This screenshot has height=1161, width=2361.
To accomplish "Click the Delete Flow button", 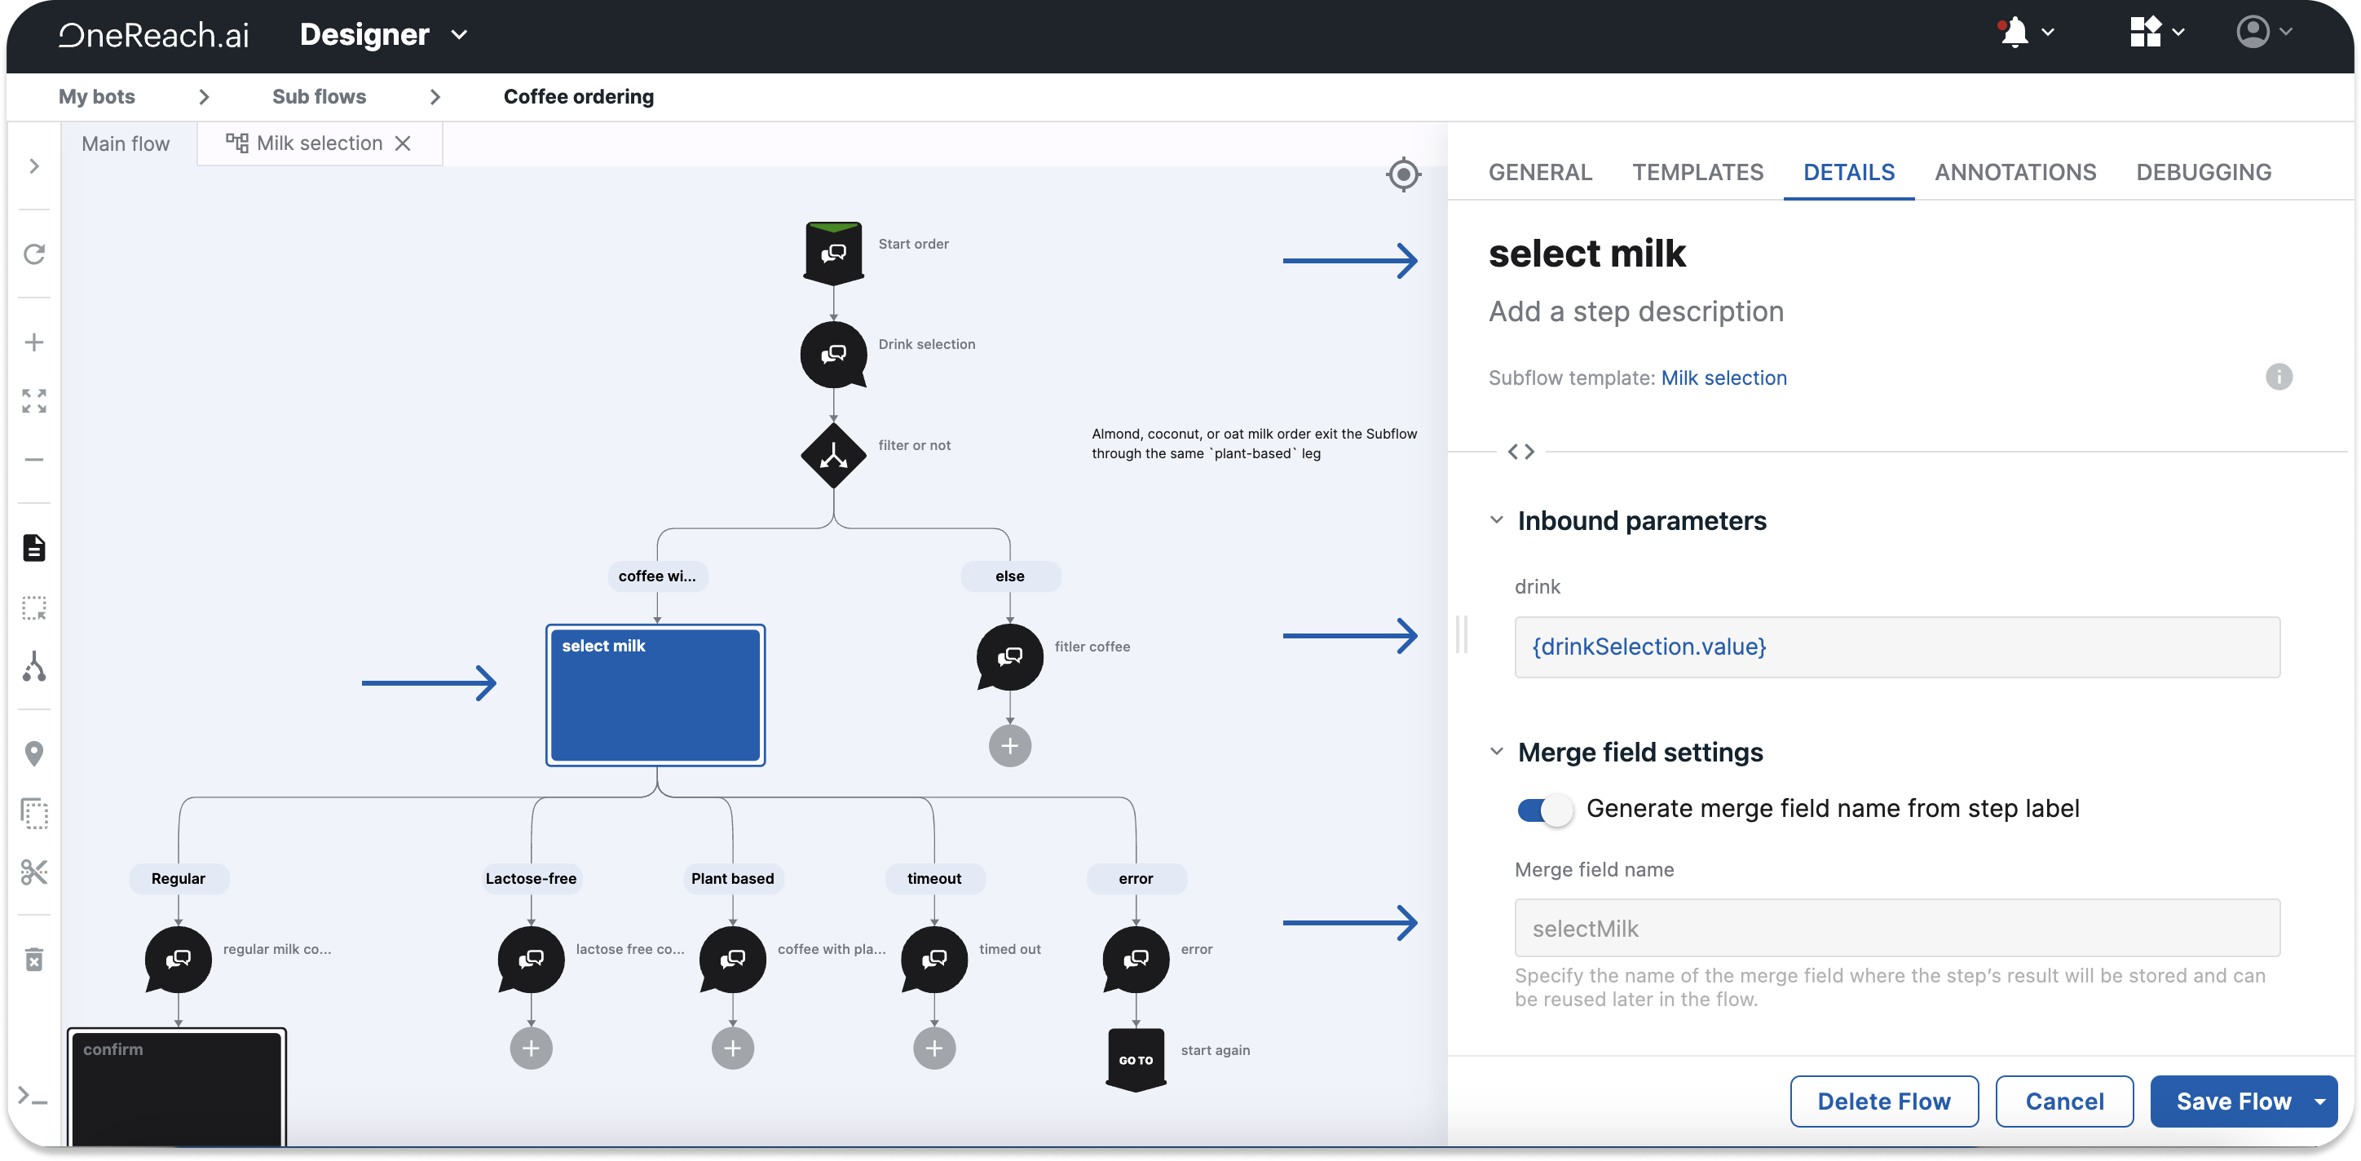I will coord(1883,1101).
